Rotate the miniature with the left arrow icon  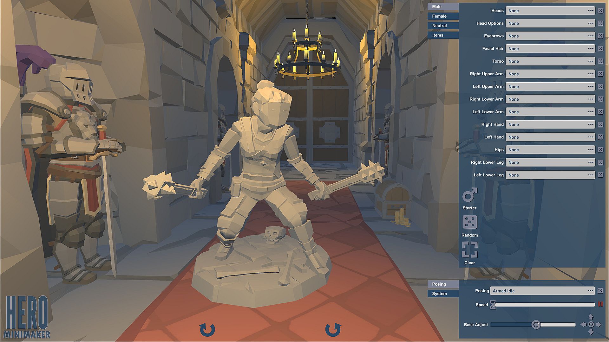pyautogui.click(x=207, y=330)
